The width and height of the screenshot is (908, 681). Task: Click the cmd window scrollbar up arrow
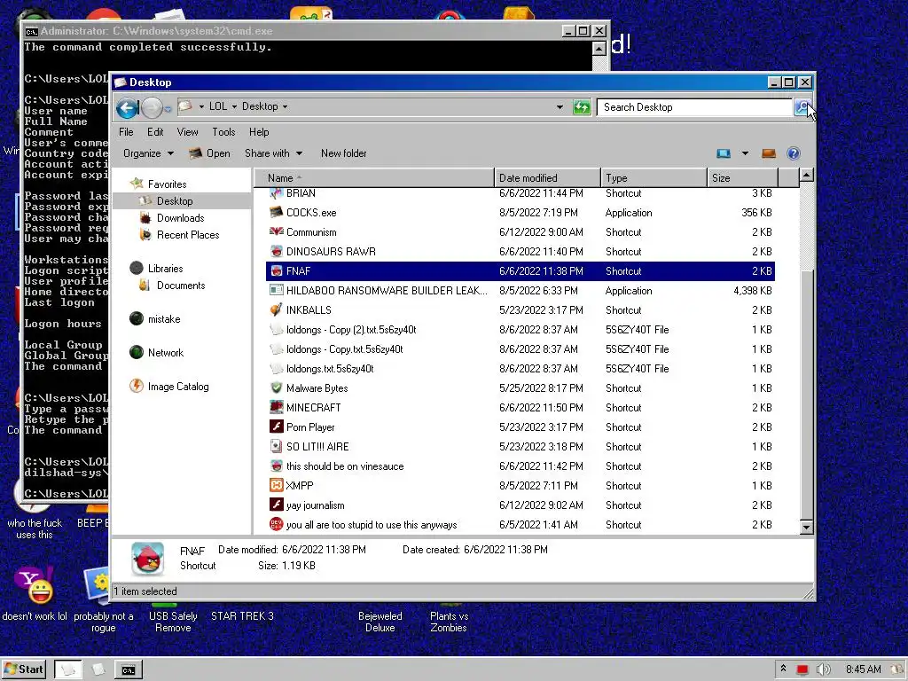599,49
